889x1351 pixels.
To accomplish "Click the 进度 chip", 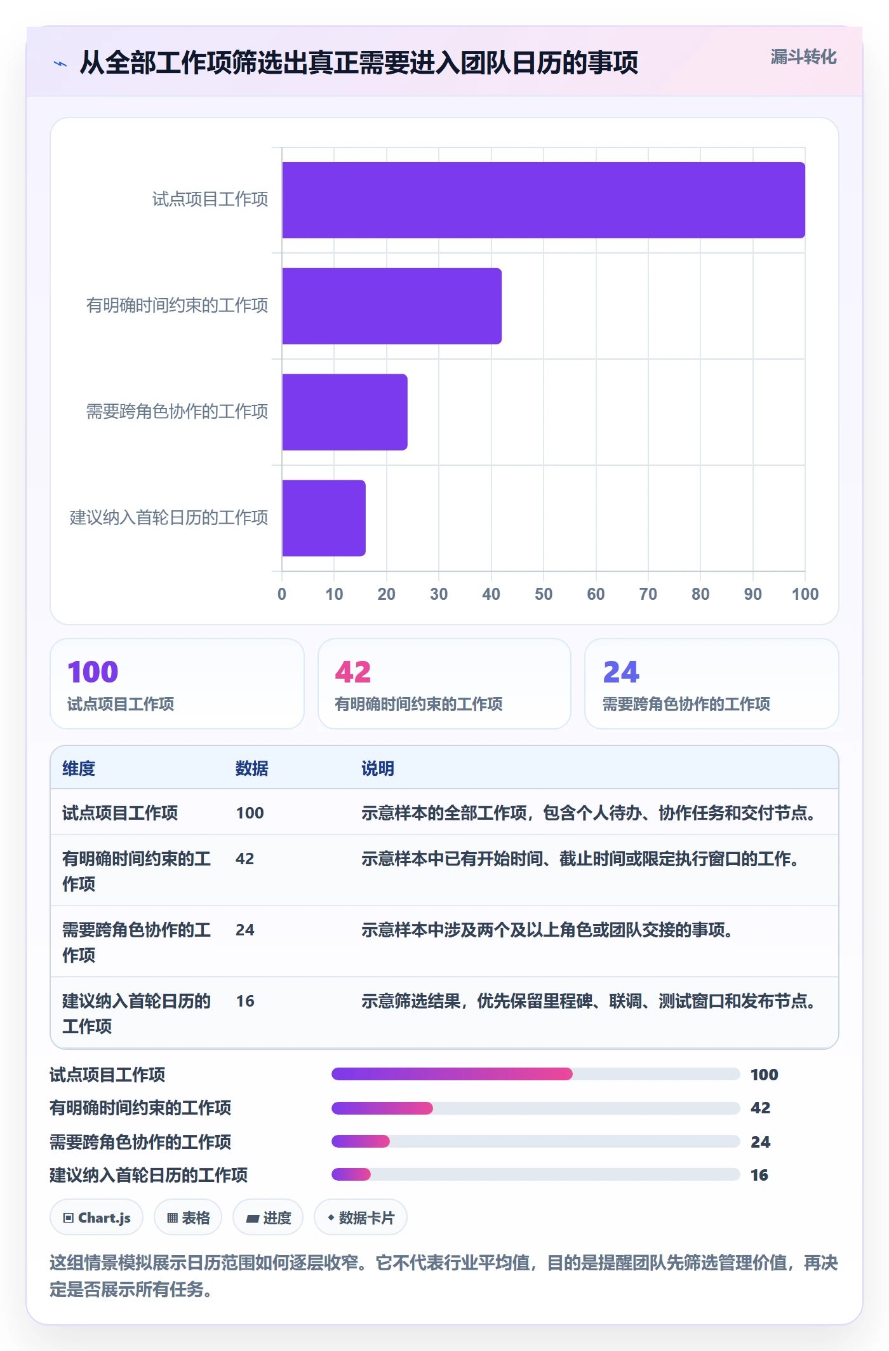I will (268, 1218).
